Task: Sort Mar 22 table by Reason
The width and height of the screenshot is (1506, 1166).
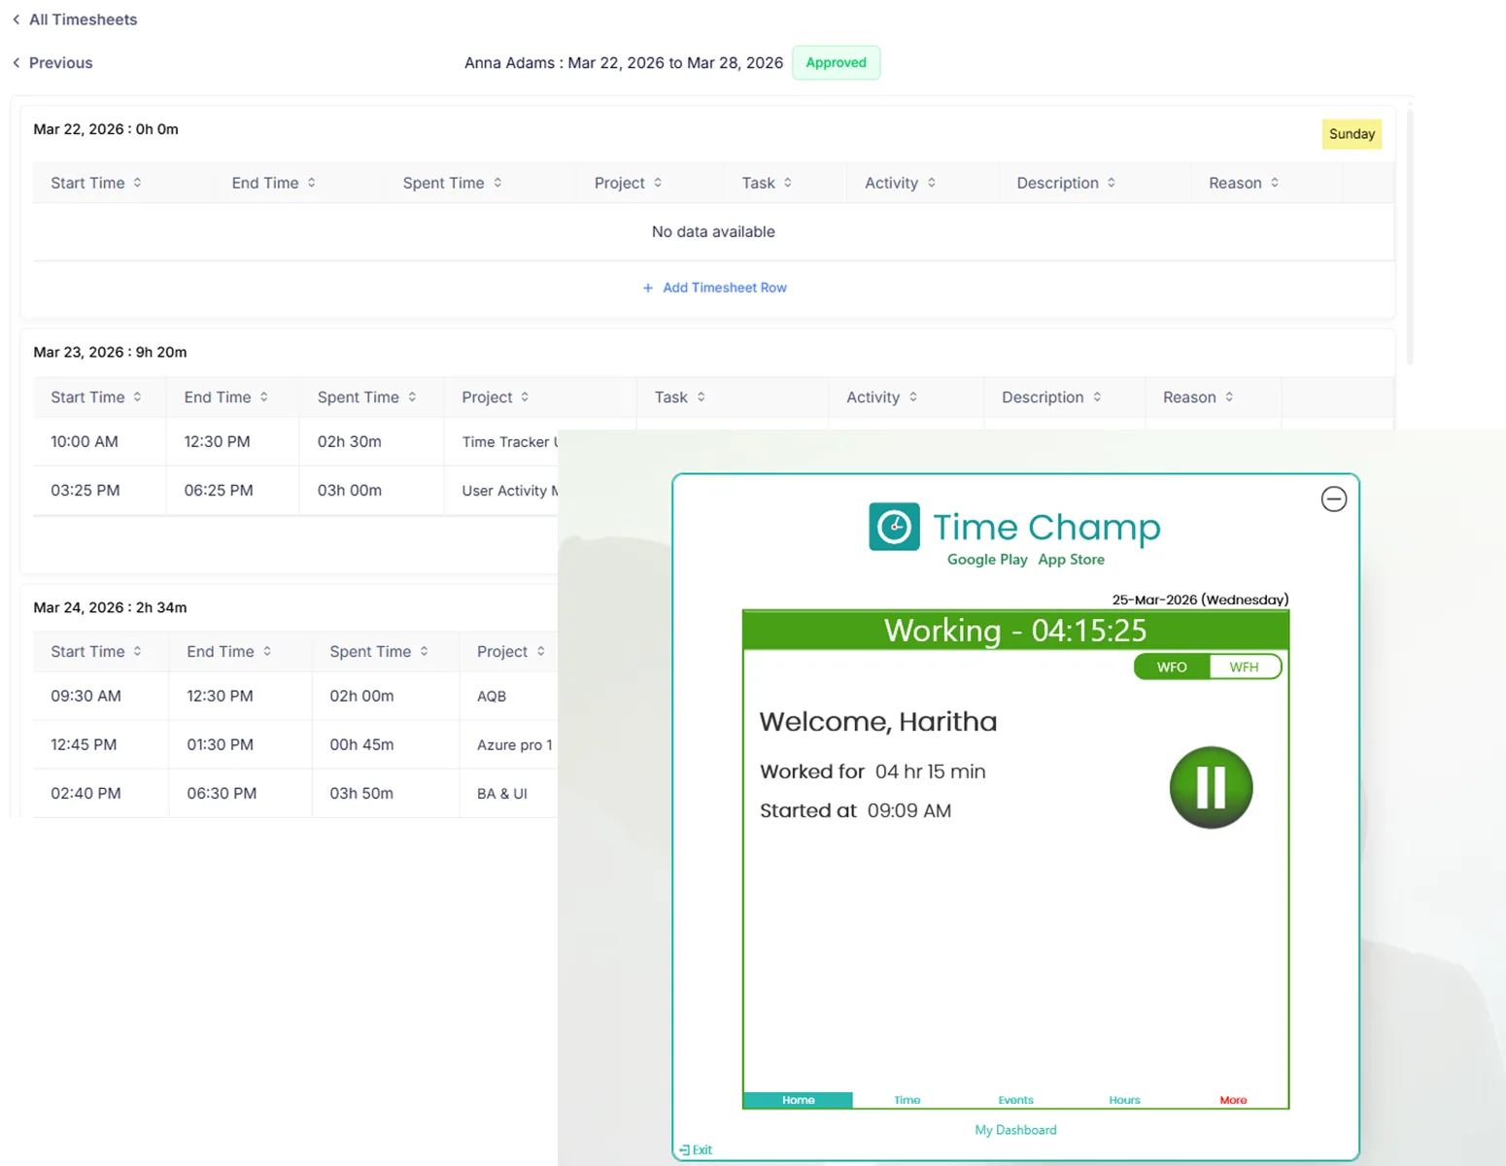Action: 1274,183
